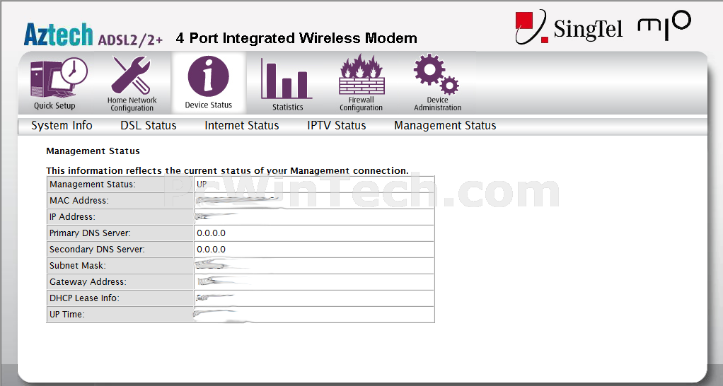The height and width of the screenshot is (386, 723).
Task: Open the Internet Status tab
Action: click(242, 125)
